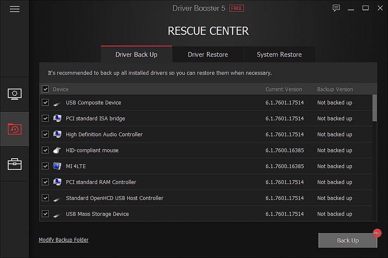Image resolution: width=388 pixels, height=258 pixels.
Task: Click MI 4LTE version 6.1.7600.16385
Action: (285, 166)
